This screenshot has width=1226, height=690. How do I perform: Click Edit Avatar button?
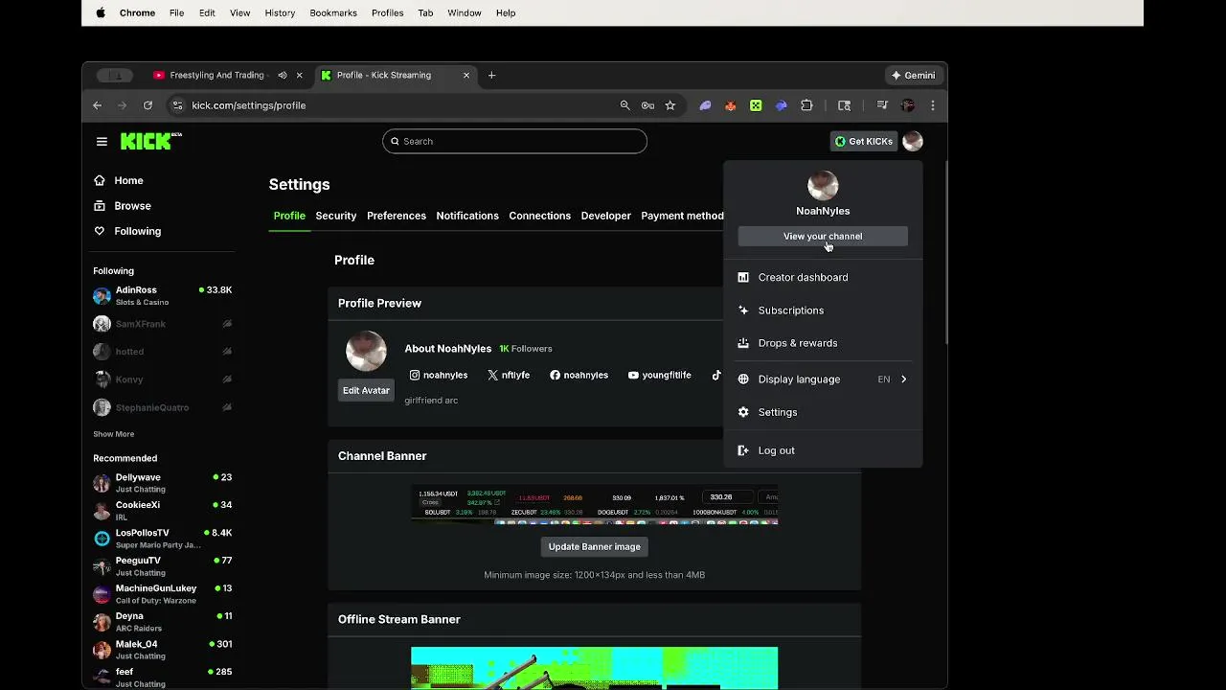[366, 390]
